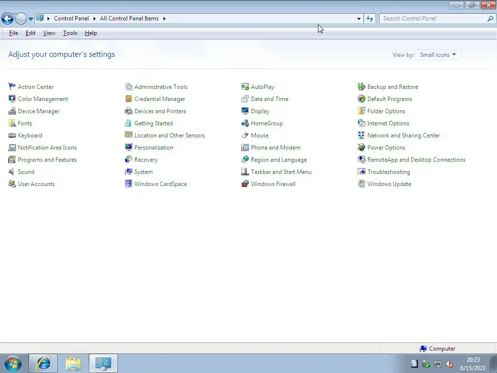Screen dimensions: 497x373
Task: Expand root arrow before Control Panel breadcrumb
Action: pos(49,19)
